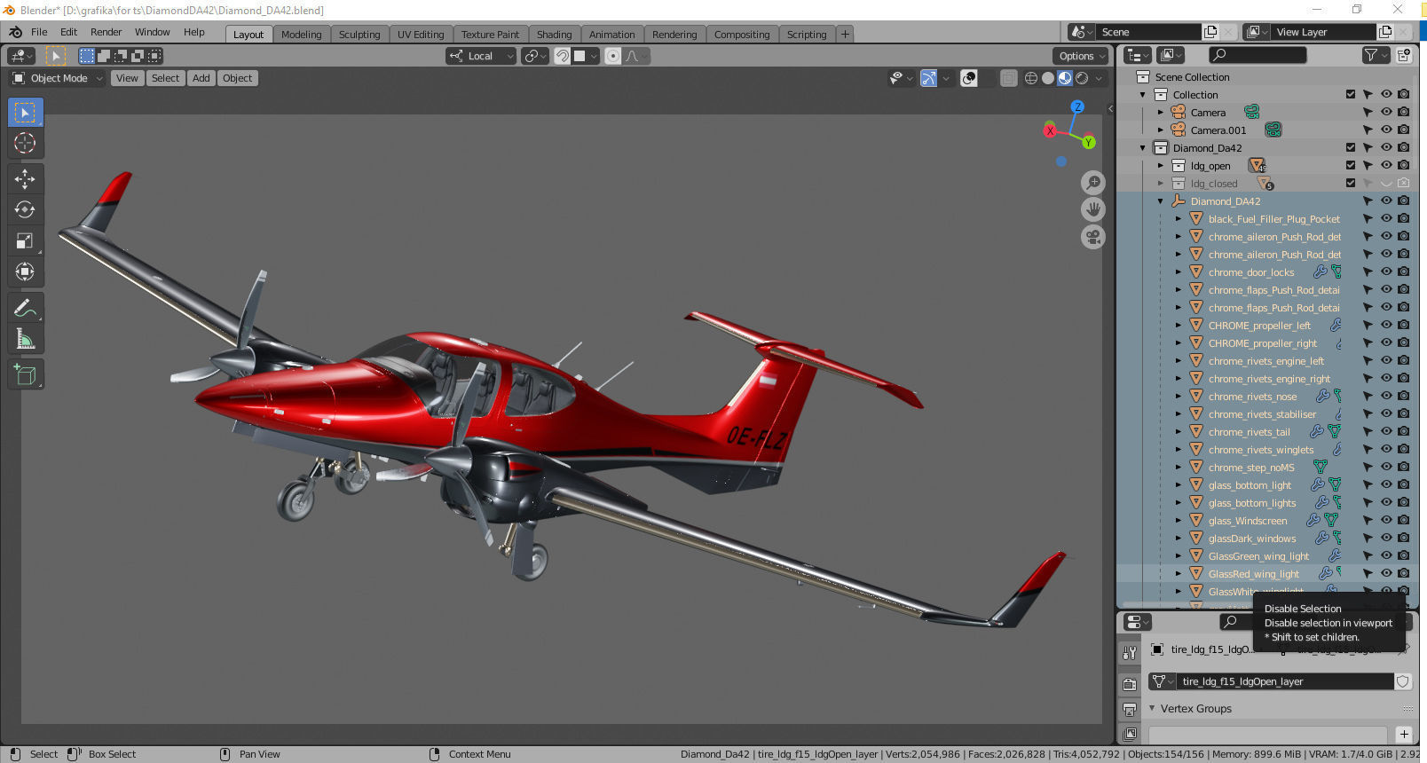Click the Blender logo menu icon
Screen dimensions: 1427x763
(15, 32)
